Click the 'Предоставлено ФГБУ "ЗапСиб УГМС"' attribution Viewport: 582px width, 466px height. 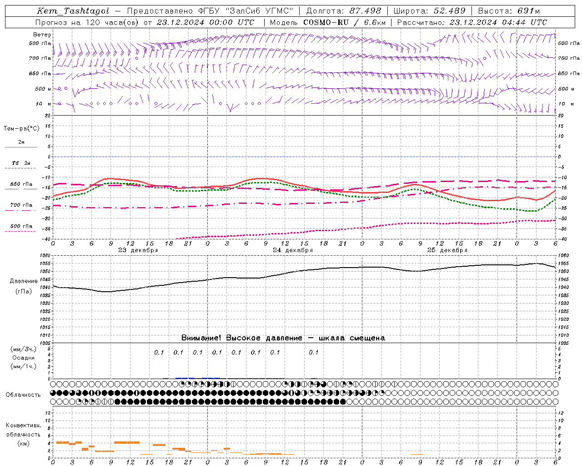coord(210,11)
